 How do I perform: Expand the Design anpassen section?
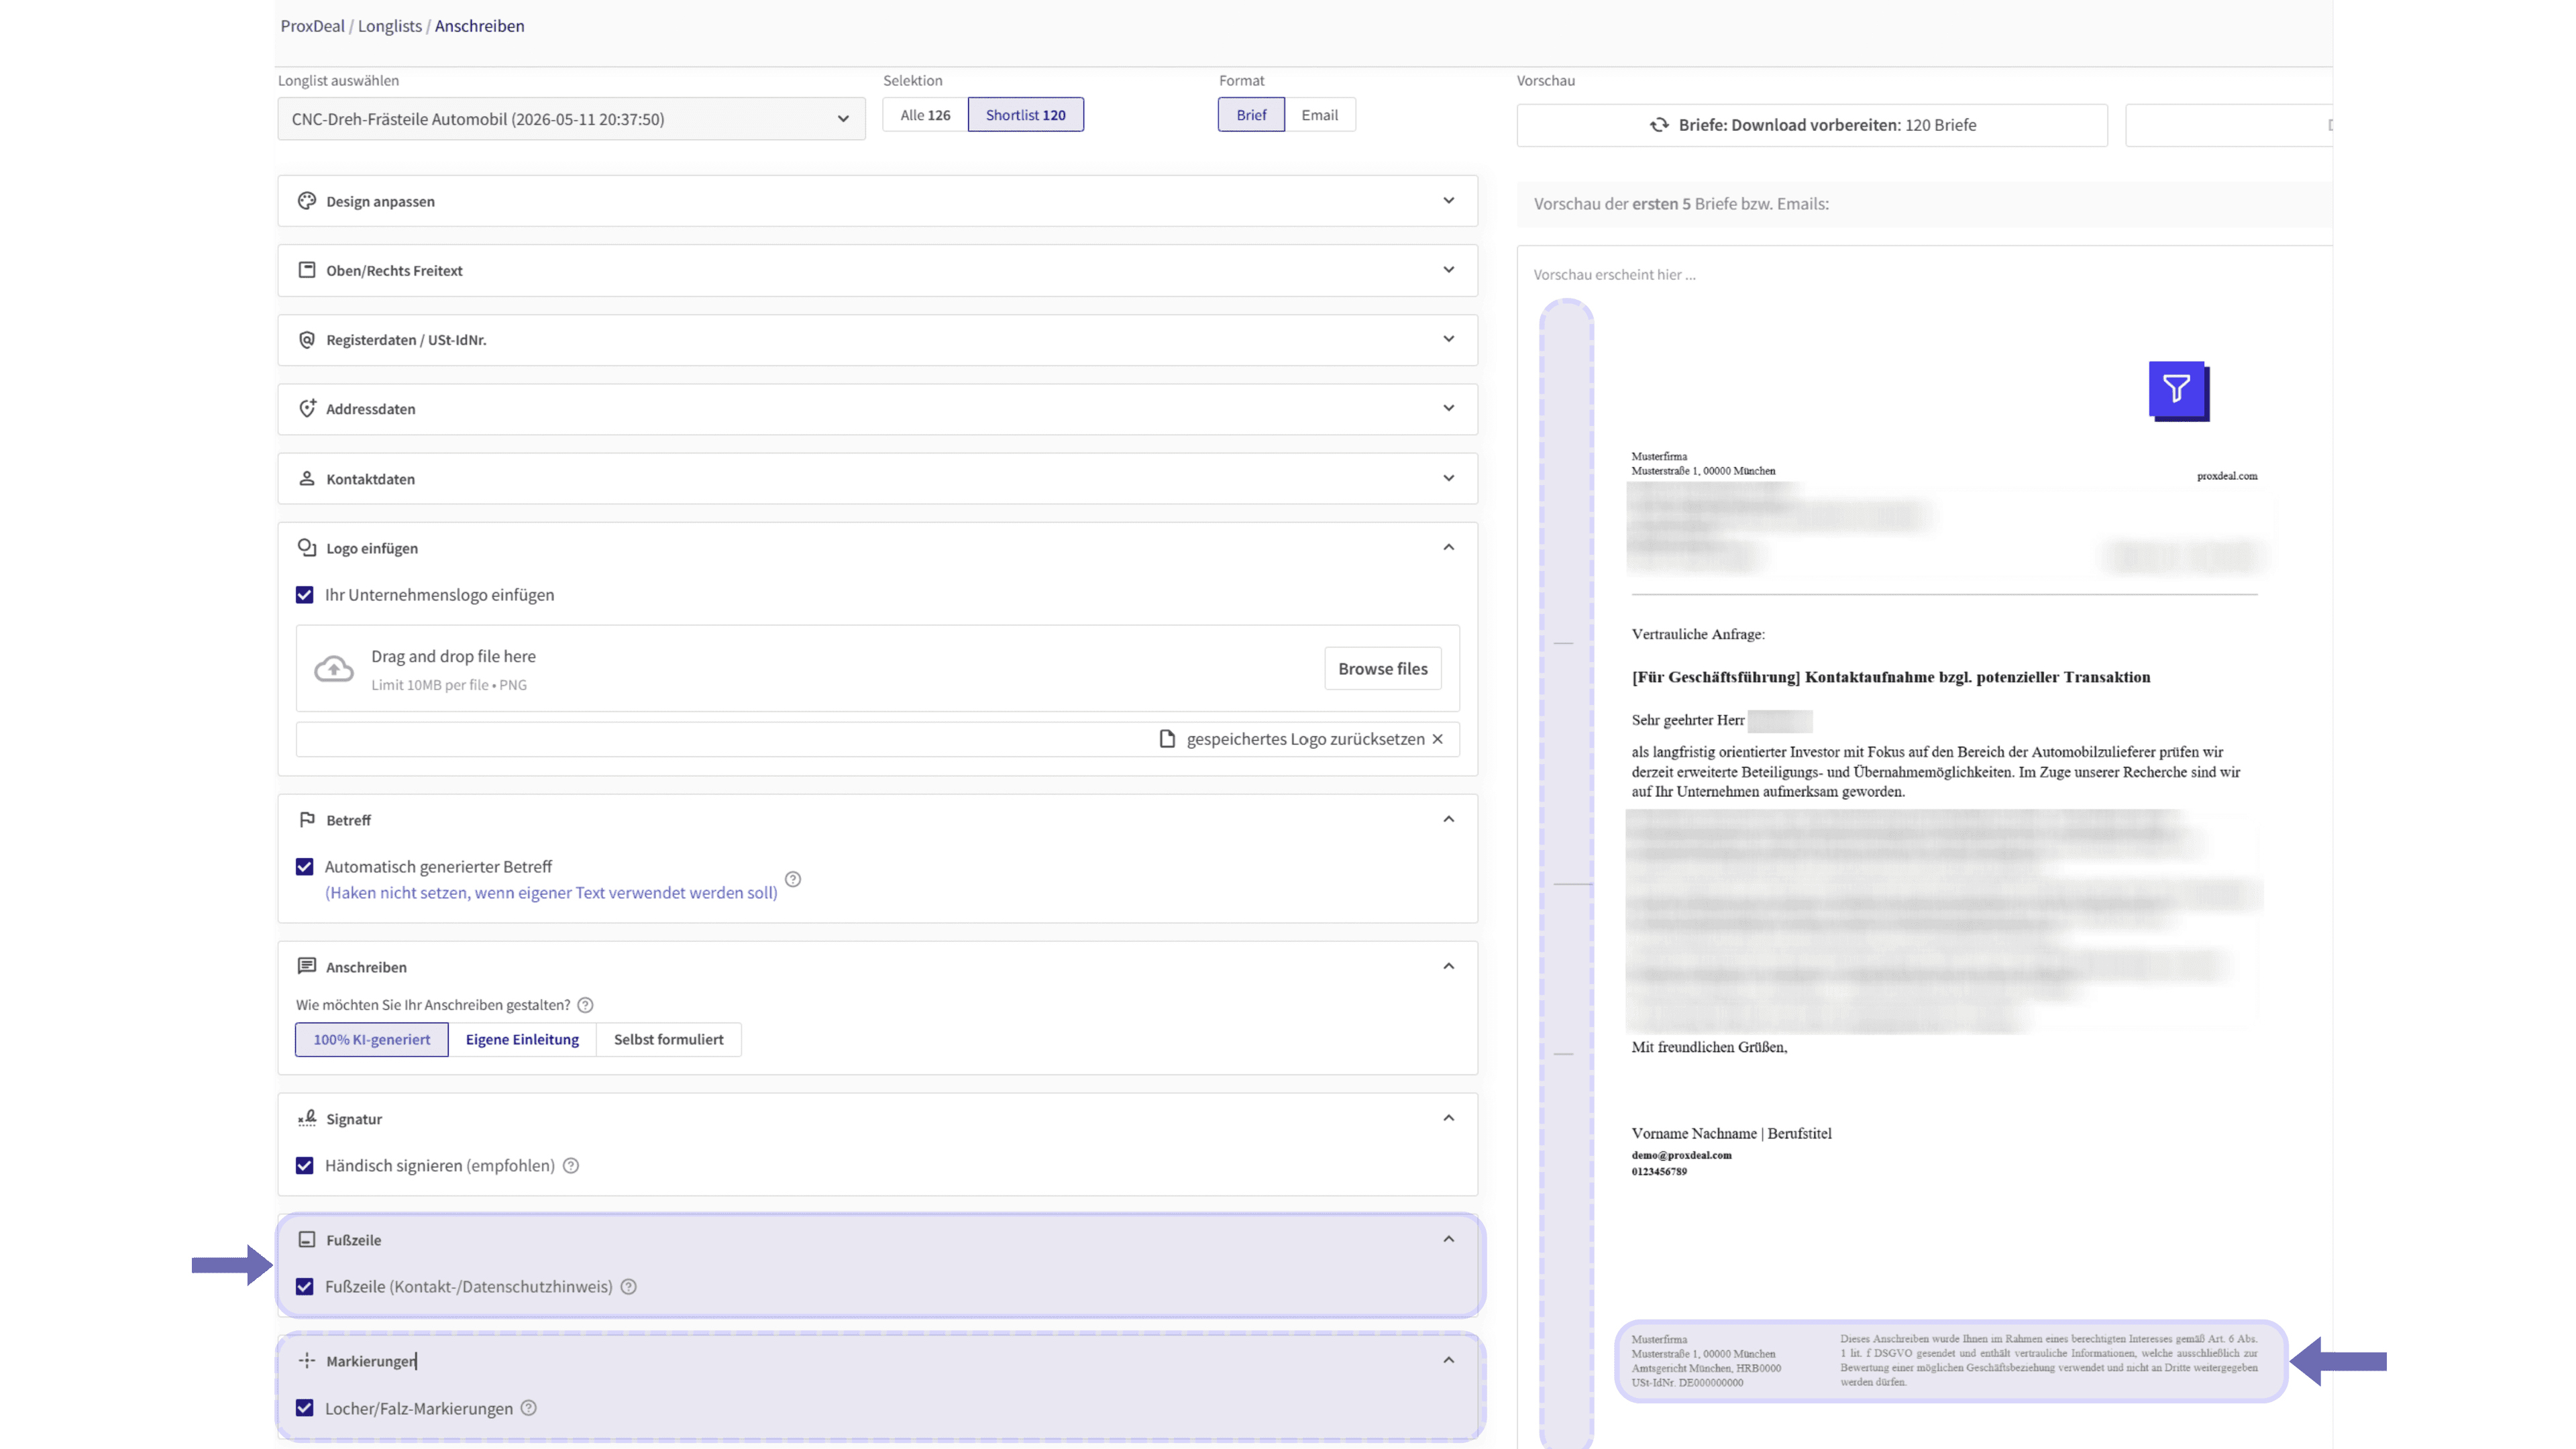click(x=1449, y=201)
